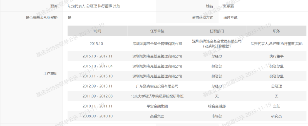The image size is (308, 126).
Task: Select the position 主任
Action: coord(277,106)
